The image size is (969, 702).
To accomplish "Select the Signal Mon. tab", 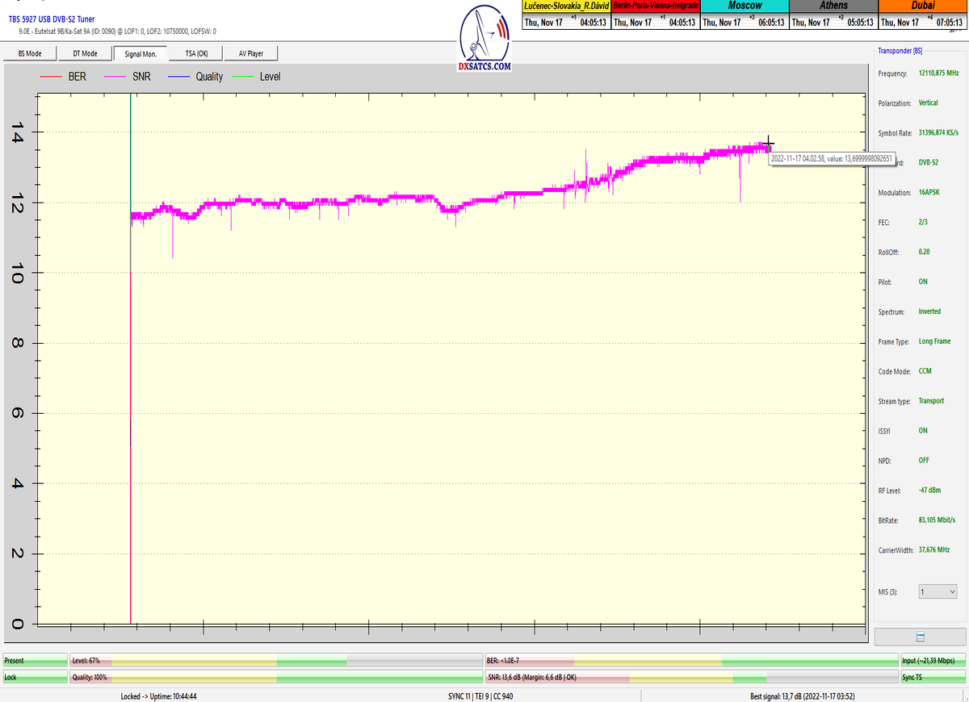I will (140, 53).
